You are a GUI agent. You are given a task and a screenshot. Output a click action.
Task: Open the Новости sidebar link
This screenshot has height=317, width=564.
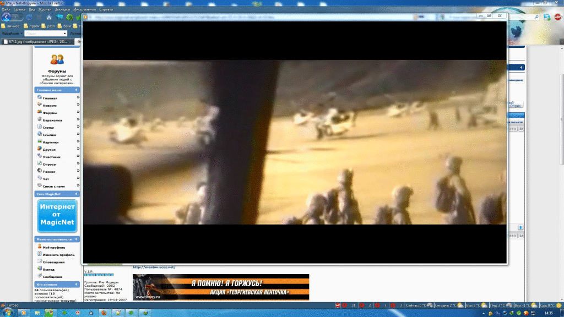[x=50, y=106]
